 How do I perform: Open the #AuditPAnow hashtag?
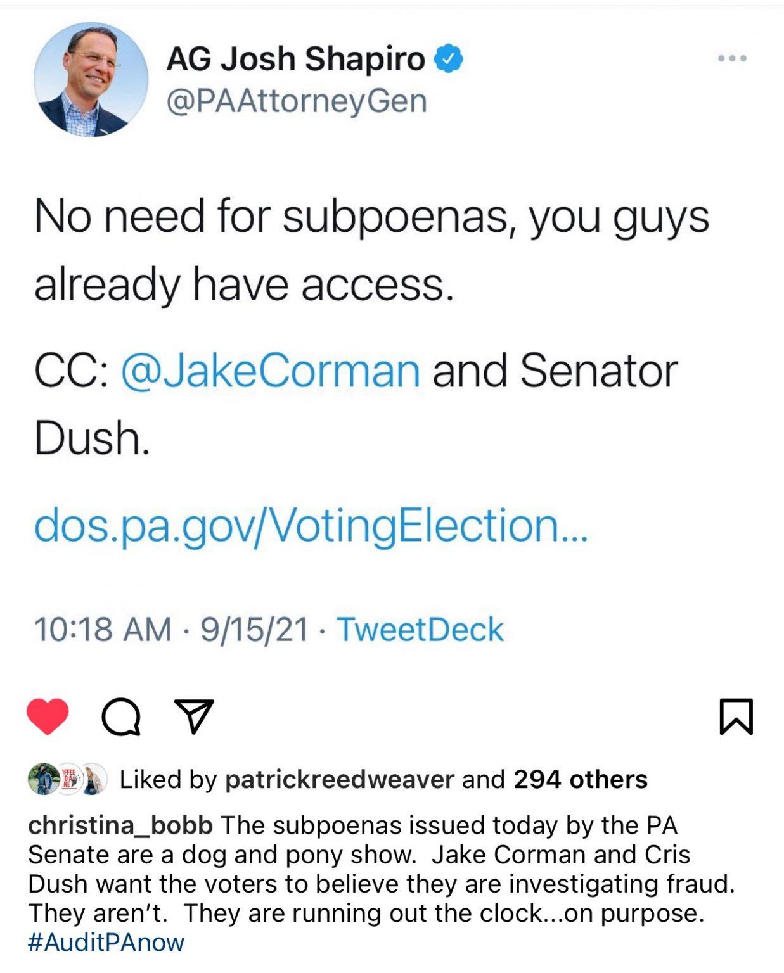tap(106, 942)
